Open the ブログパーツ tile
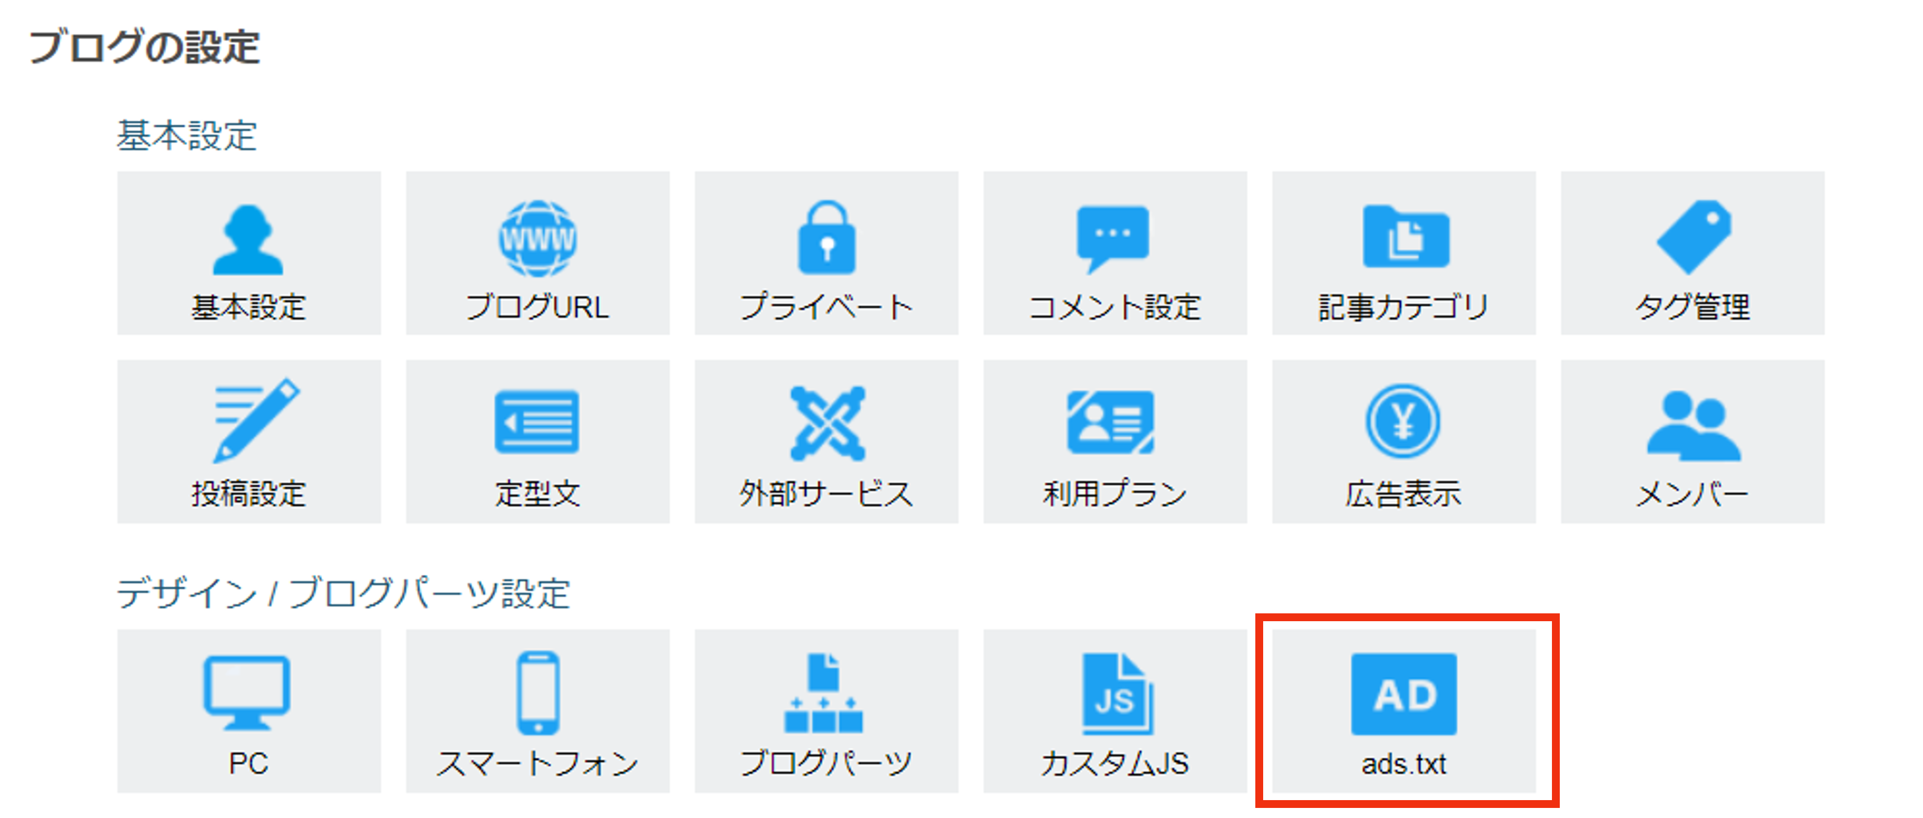The image size is (1923, 818). click(827, 711)
